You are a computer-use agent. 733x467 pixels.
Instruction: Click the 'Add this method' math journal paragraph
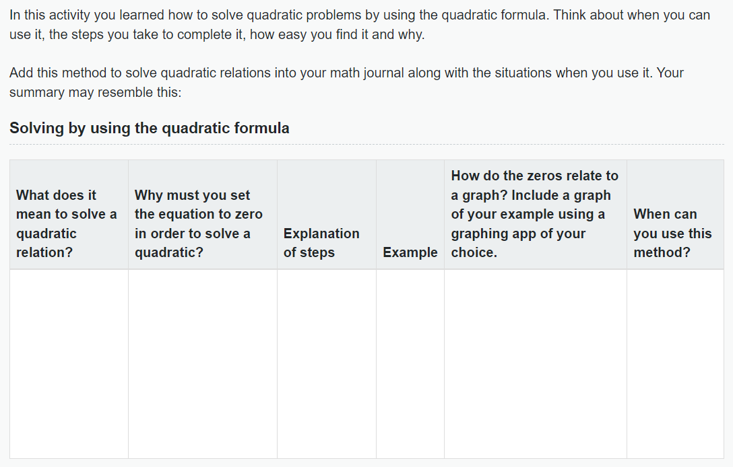(x=346, y=83)
